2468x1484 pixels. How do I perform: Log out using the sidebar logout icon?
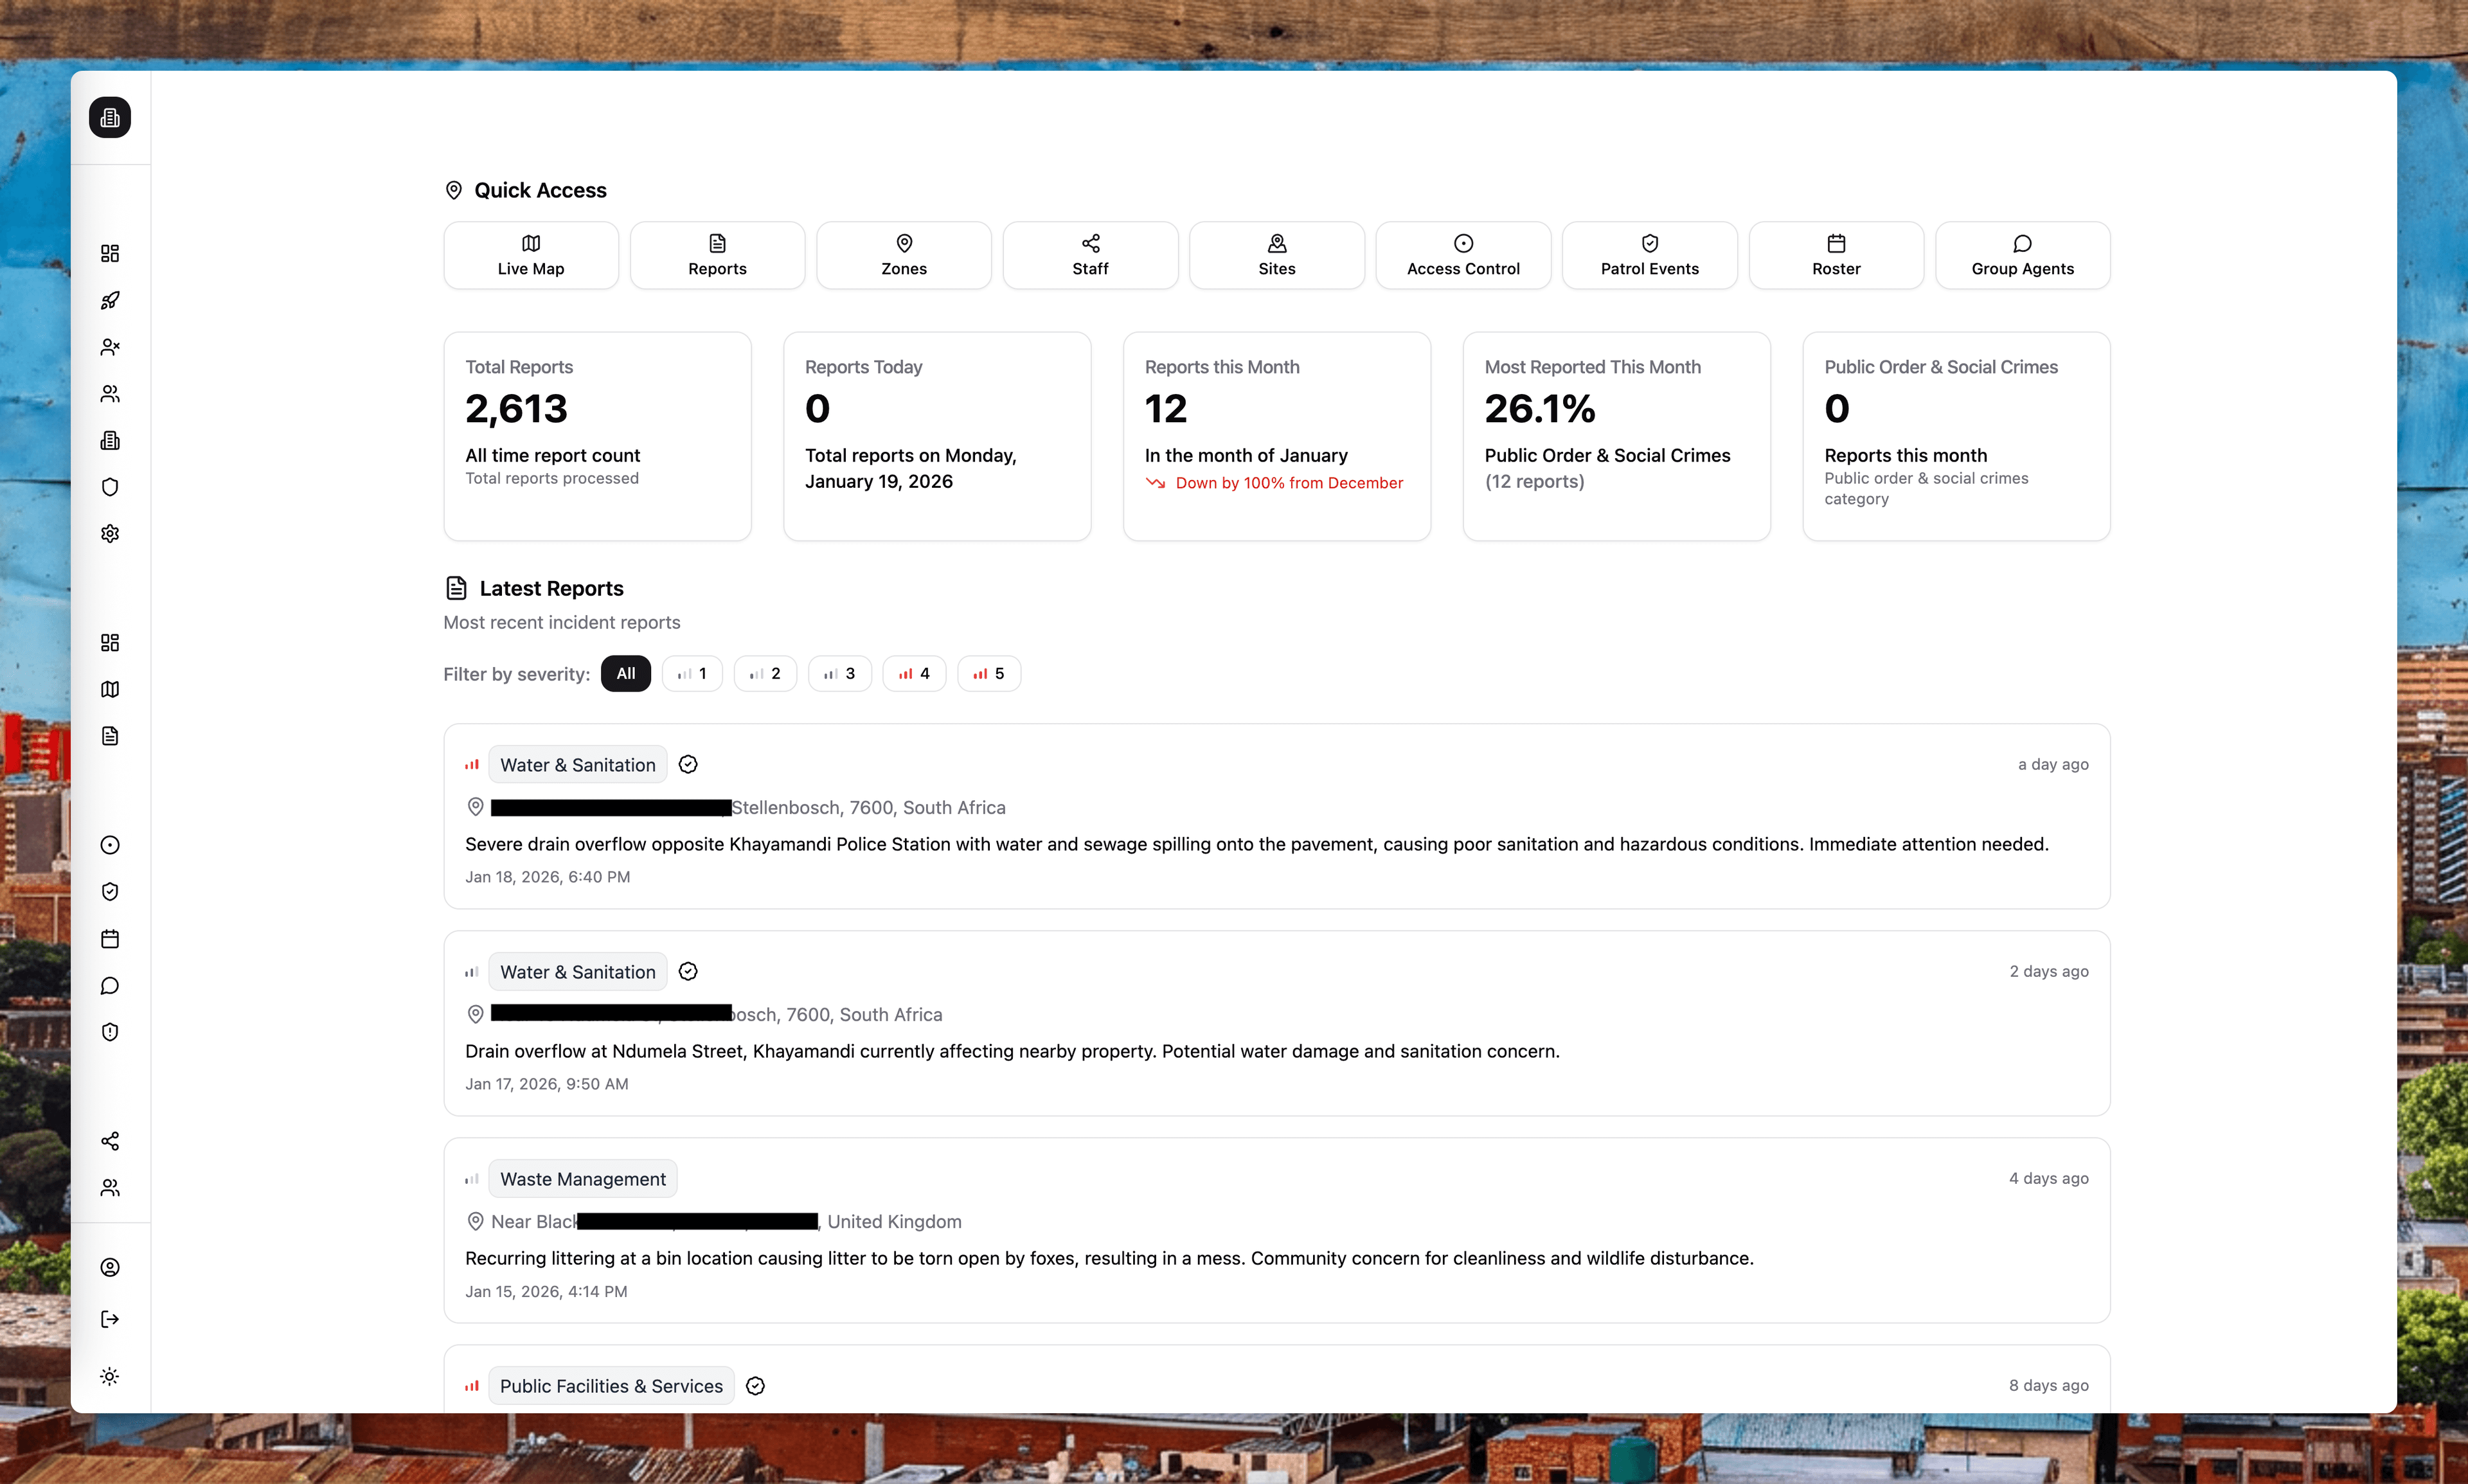click(110, 1318)
